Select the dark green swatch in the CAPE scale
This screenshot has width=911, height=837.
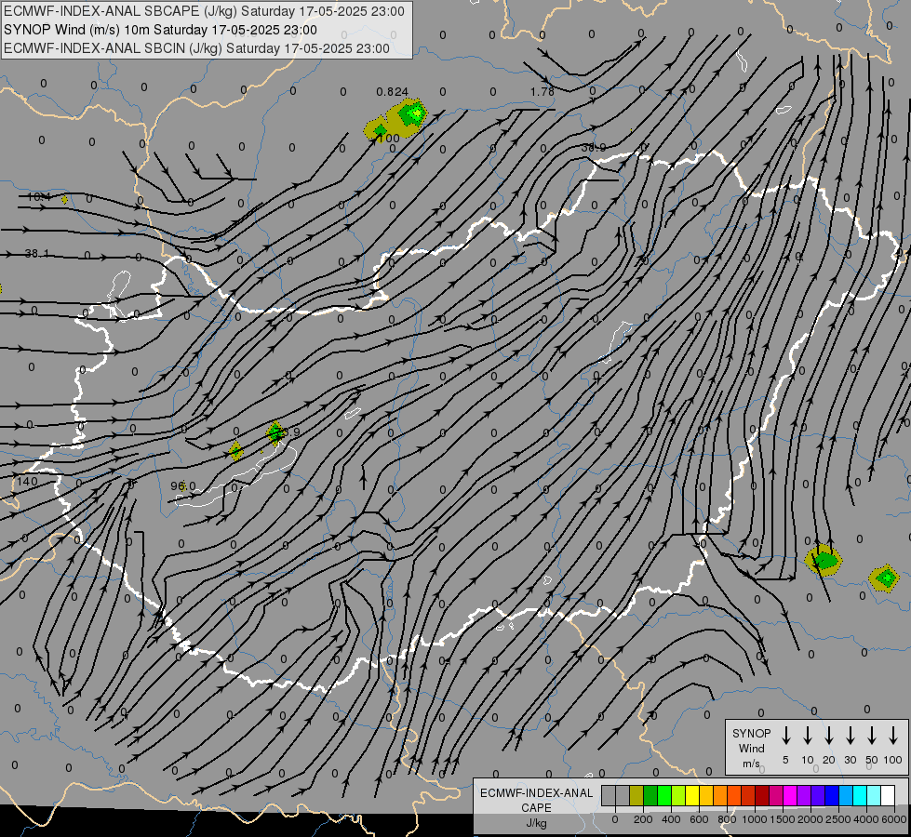[x=650, y=795]
